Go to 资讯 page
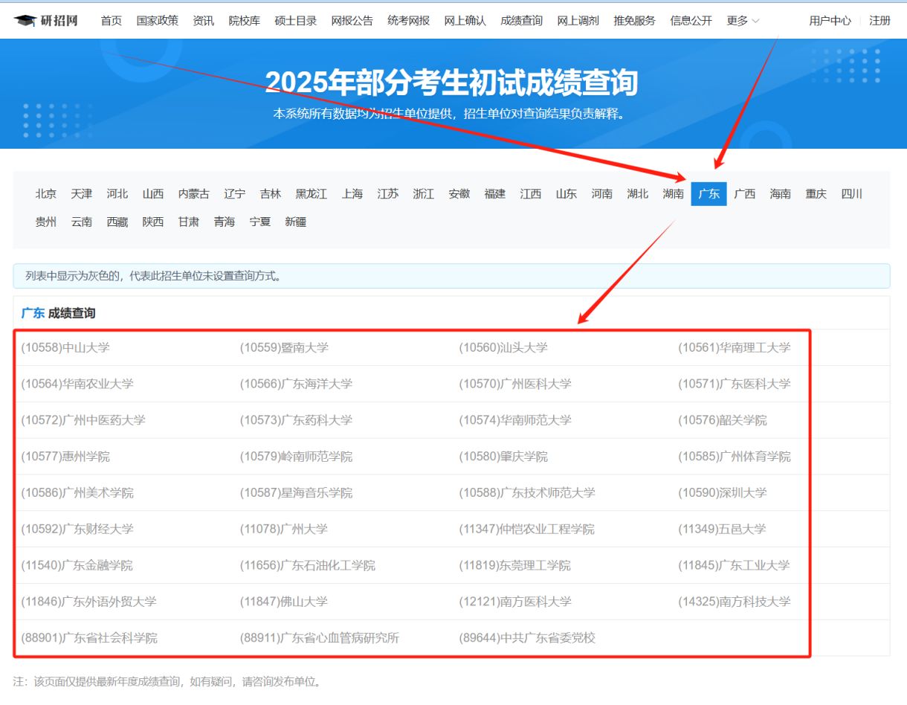This screenshot has width=907, height=705. tap(204, 21)
